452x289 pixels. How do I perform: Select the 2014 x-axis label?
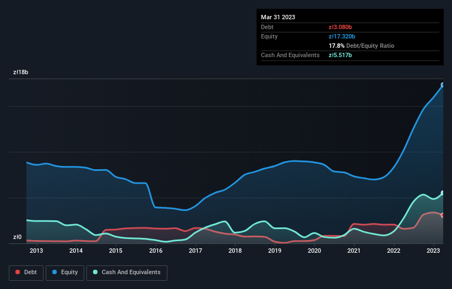[x=76, y=251]
